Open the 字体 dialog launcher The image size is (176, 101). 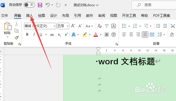pos(117,44)
